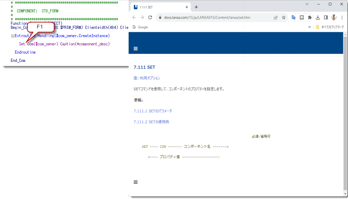Screen dimensions: 348x199
Task: Select the 7 111 SET tab
Action: tap(161, 7)
